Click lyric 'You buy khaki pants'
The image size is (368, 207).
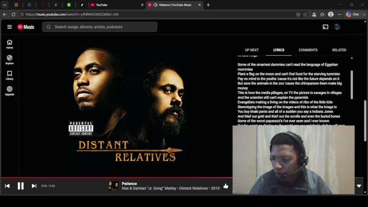[285, 112]
